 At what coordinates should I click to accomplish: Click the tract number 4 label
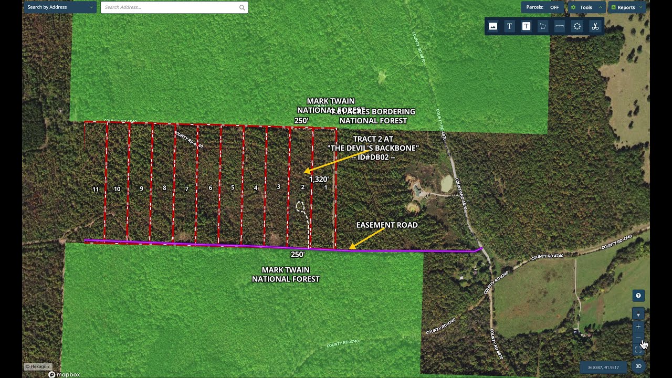pos(256,187)
